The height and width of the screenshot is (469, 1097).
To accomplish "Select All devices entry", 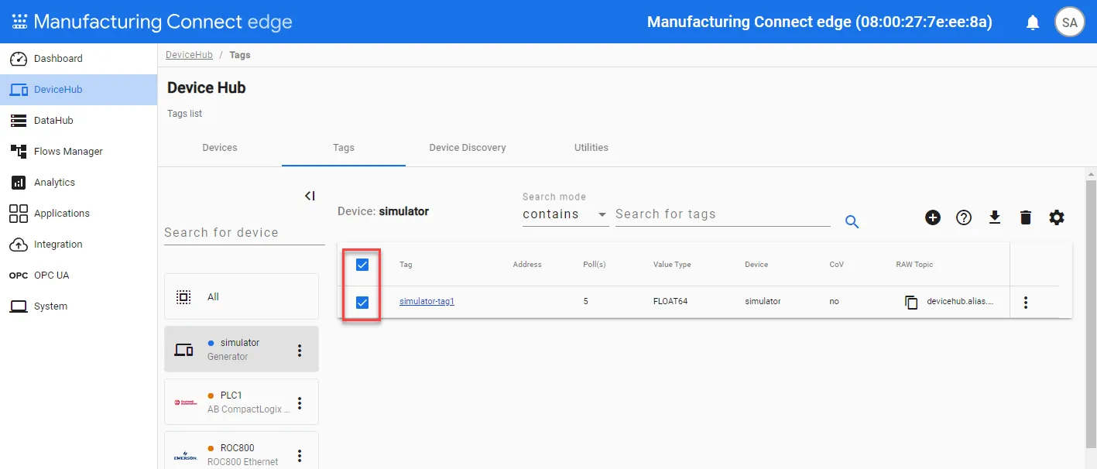I will point(242,296).
